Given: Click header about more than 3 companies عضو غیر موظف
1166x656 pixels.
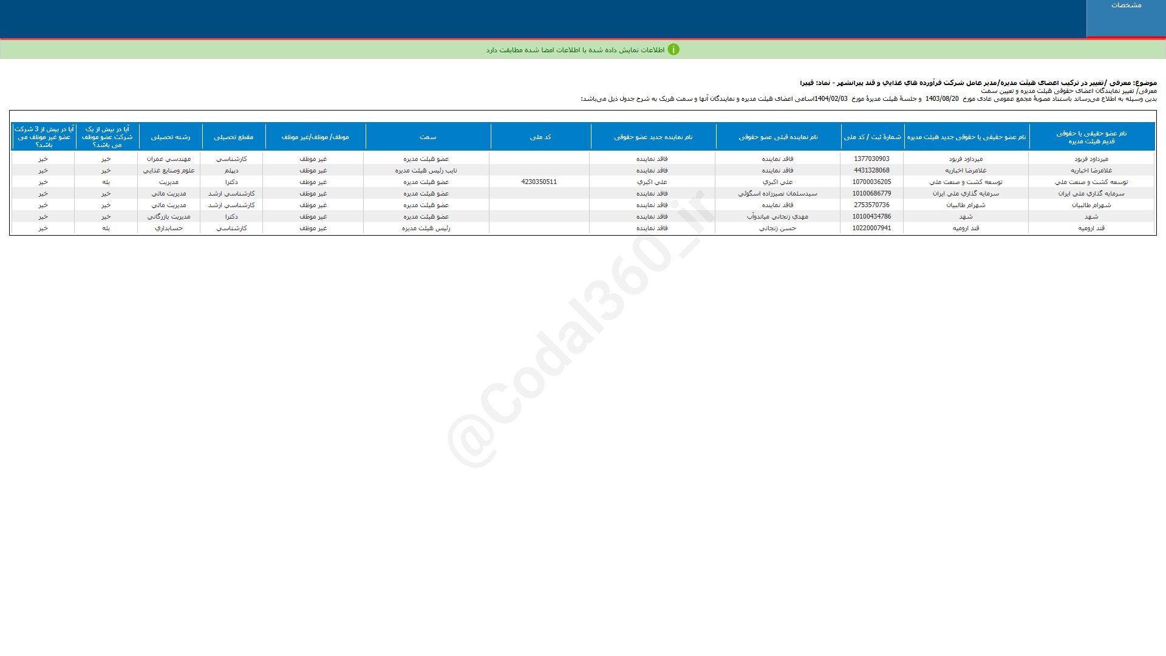Looking at the screenshot, I should tap(43, 137).
